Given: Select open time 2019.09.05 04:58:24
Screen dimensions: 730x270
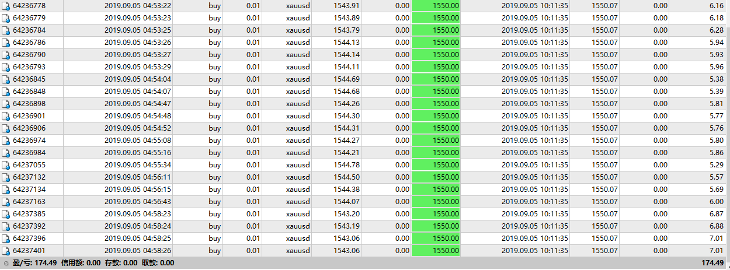Looking at the screenshot, I should (138, 226).
